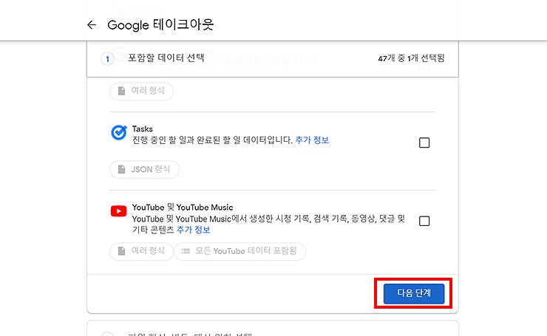Open 추가 정보 link for YouTube
The image size is (547, 336).
coord(193,230)
